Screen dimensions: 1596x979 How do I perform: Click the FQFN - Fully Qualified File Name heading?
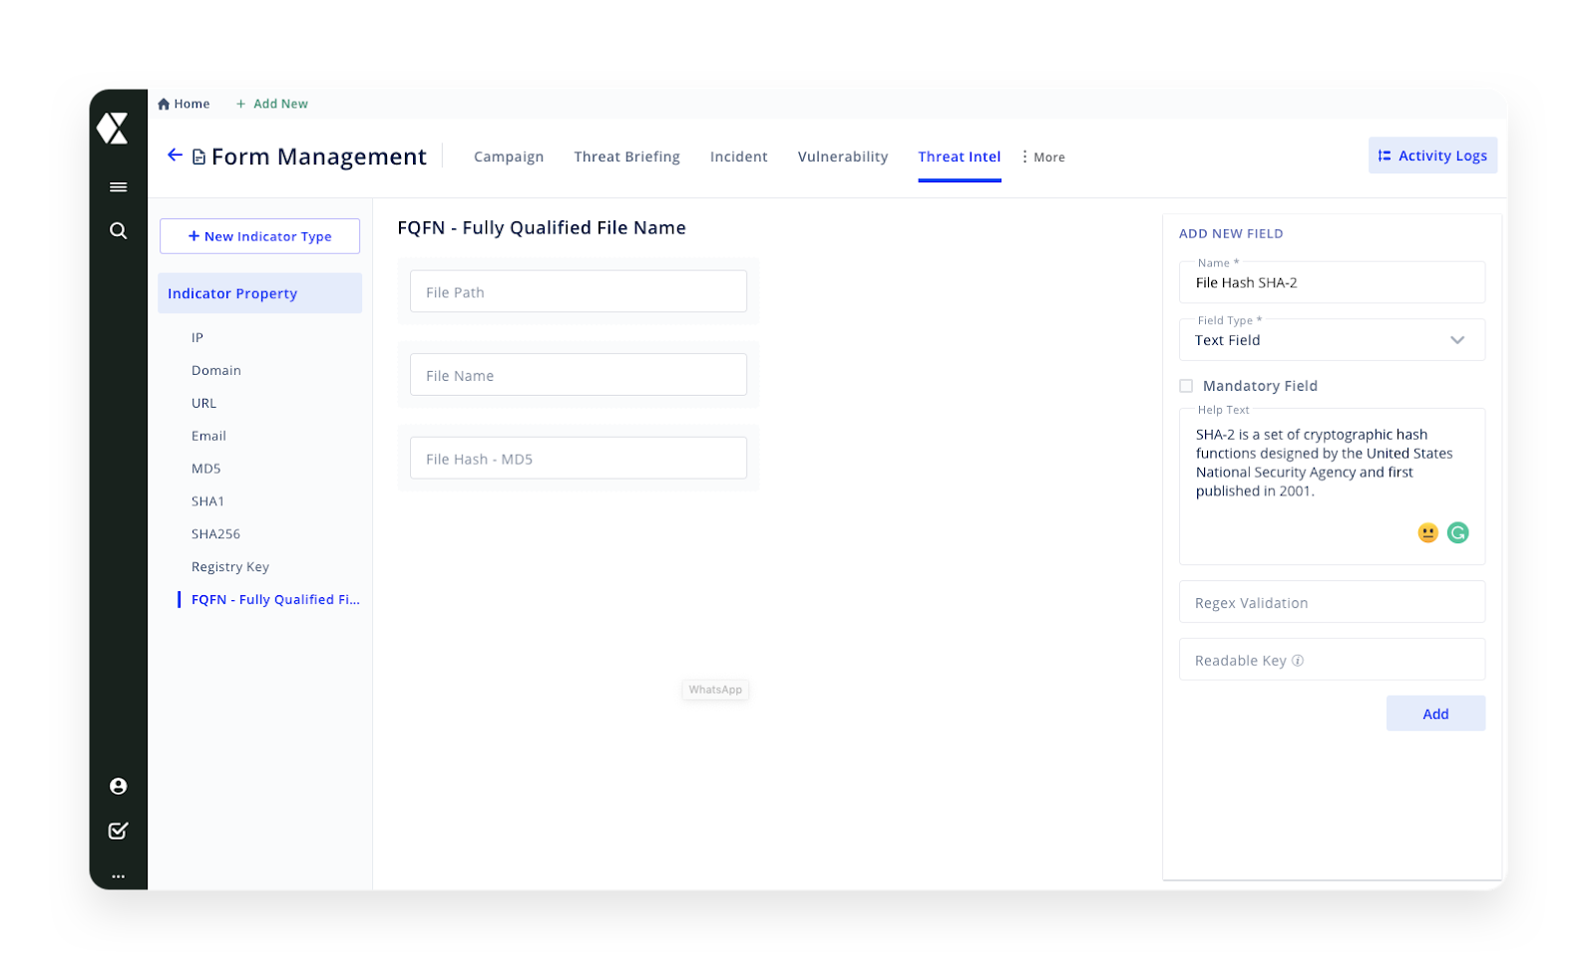point(542,228)
